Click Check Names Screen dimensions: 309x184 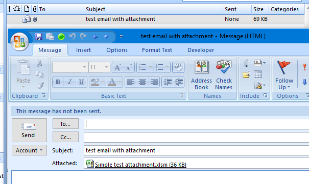click(x=224, y=75)
